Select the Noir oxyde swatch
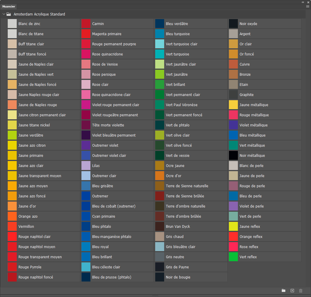This screenshot has height=297, width=311. pyautogui.click(x=233, y=24)
